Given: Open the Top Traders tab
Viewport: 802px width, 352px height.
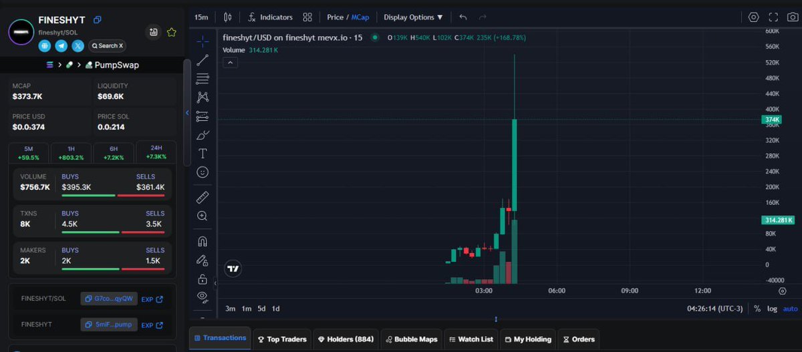Looking at the screenshot, I should [282, 339].
